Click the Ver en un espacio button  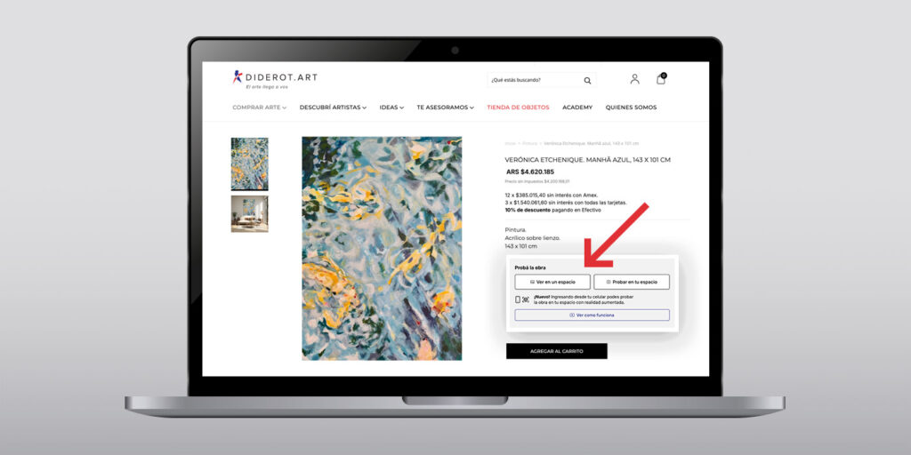[x=552, y=282]
